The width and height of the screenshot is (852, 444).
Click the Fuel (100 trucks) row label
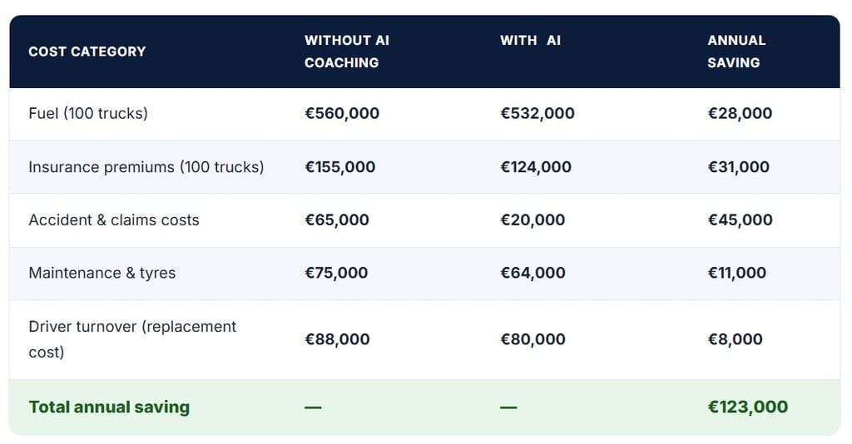point(88,114)
